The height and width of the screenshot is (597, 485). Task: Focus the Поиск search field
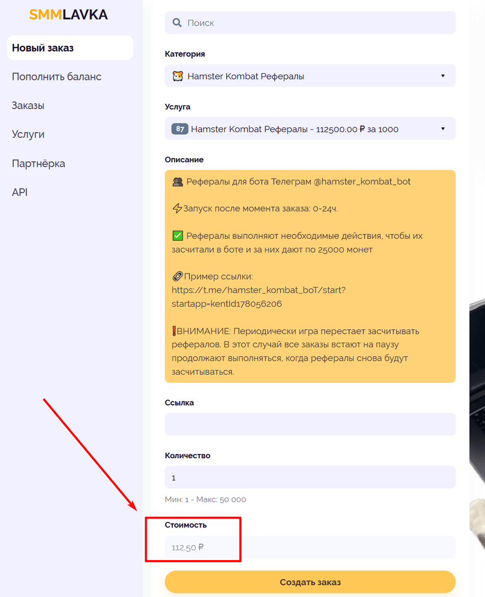(310, 23)
